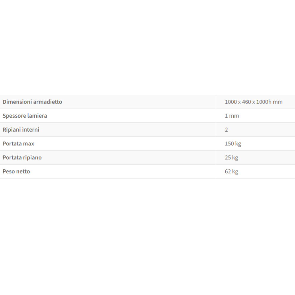
Task: Select the '150 kg' value
Action: pyautogui.click(x=233, y=144)
